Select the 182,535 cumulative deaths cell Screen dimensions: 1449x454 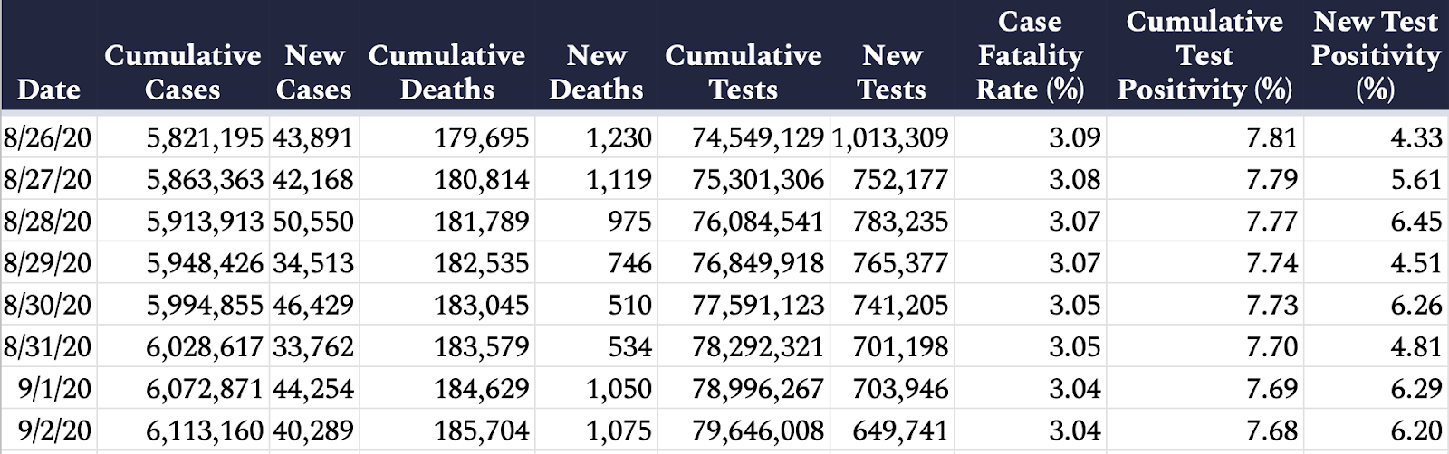coord(446,262)
